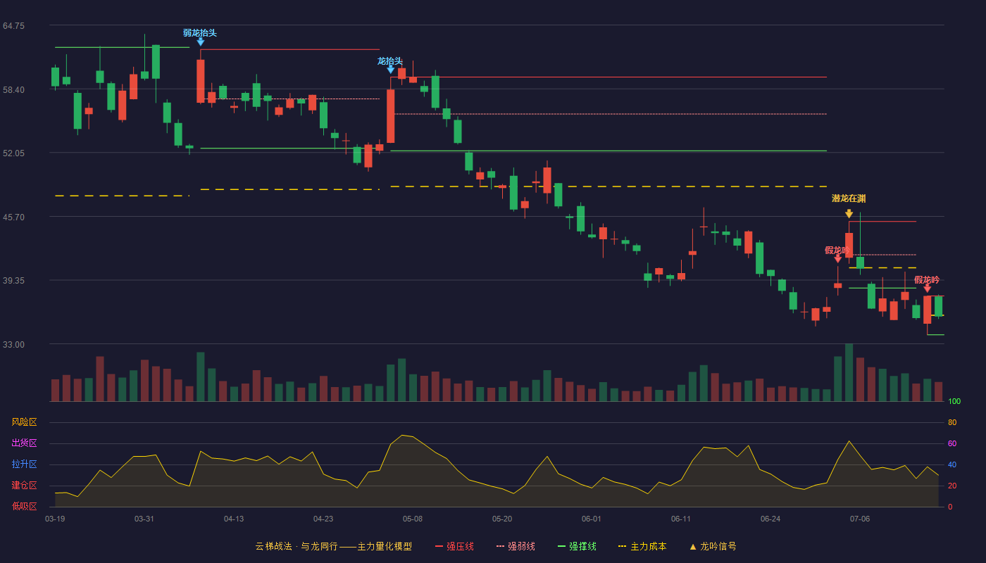Click the 06-24 date axis label
This screenshot has height=563, width=986.
770,519
